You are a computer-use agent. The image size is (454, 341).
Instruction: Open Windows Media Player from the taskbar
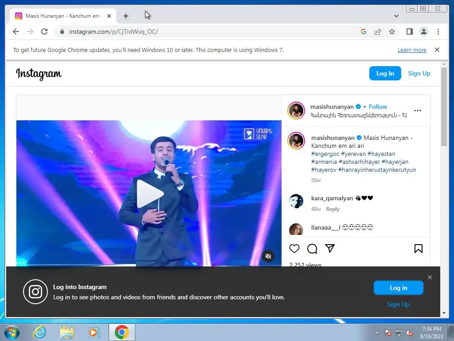(94, 333)
